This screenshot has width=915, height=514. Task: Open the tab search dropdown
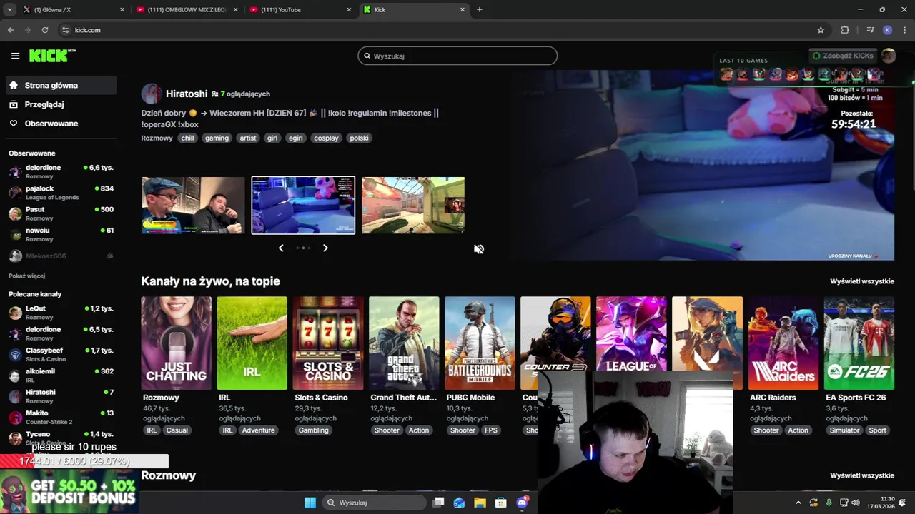point(9,10)
